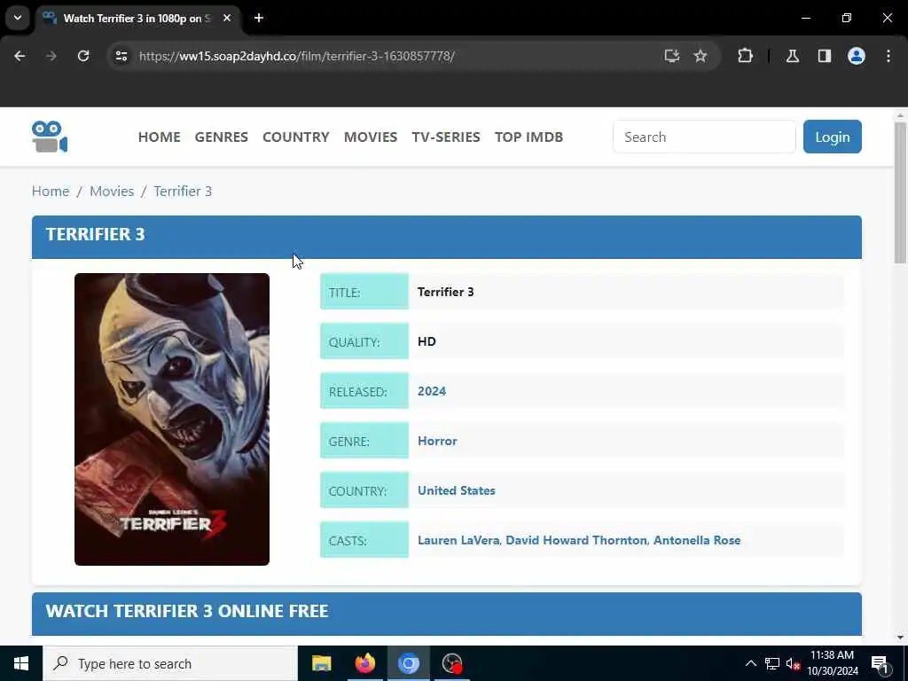
Task: Toggle the browser side panel icon
Action: pos(825,56)
